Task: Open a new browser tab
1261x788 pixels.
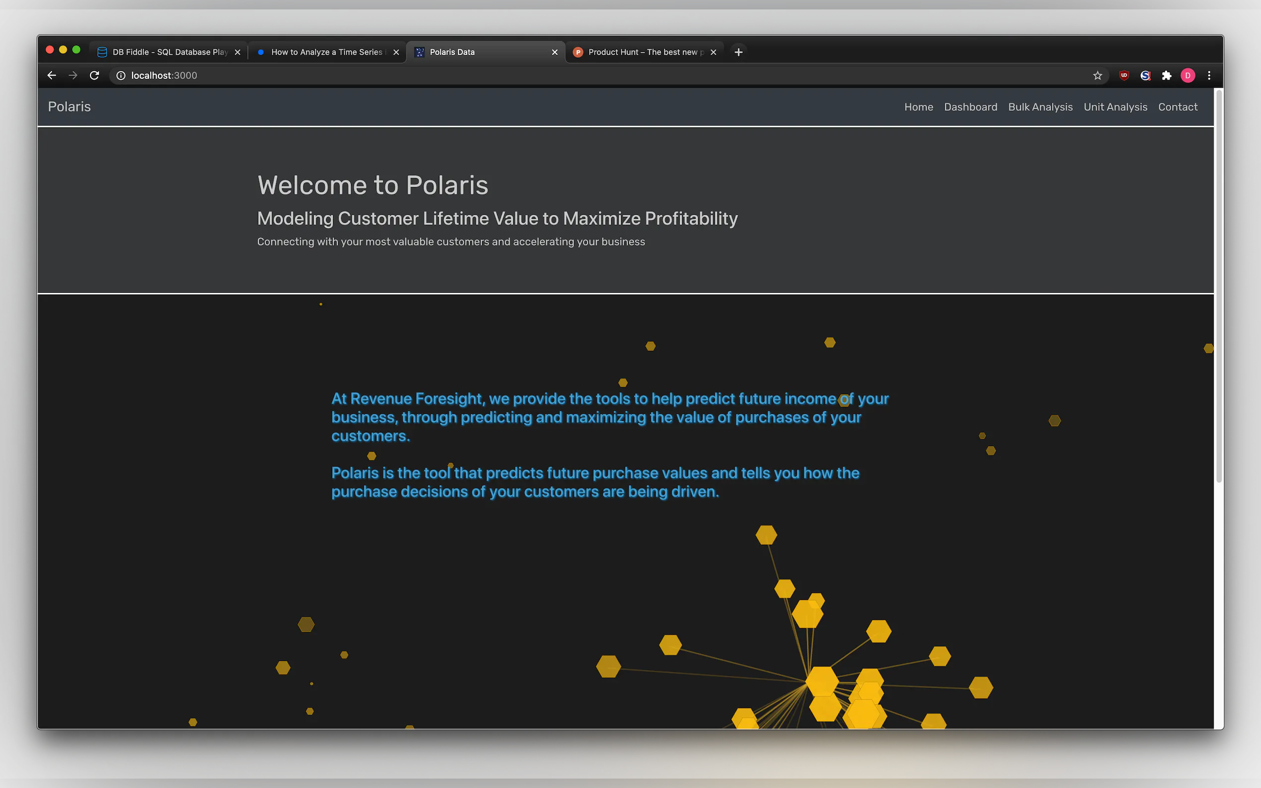Action: tap(738, 52)
